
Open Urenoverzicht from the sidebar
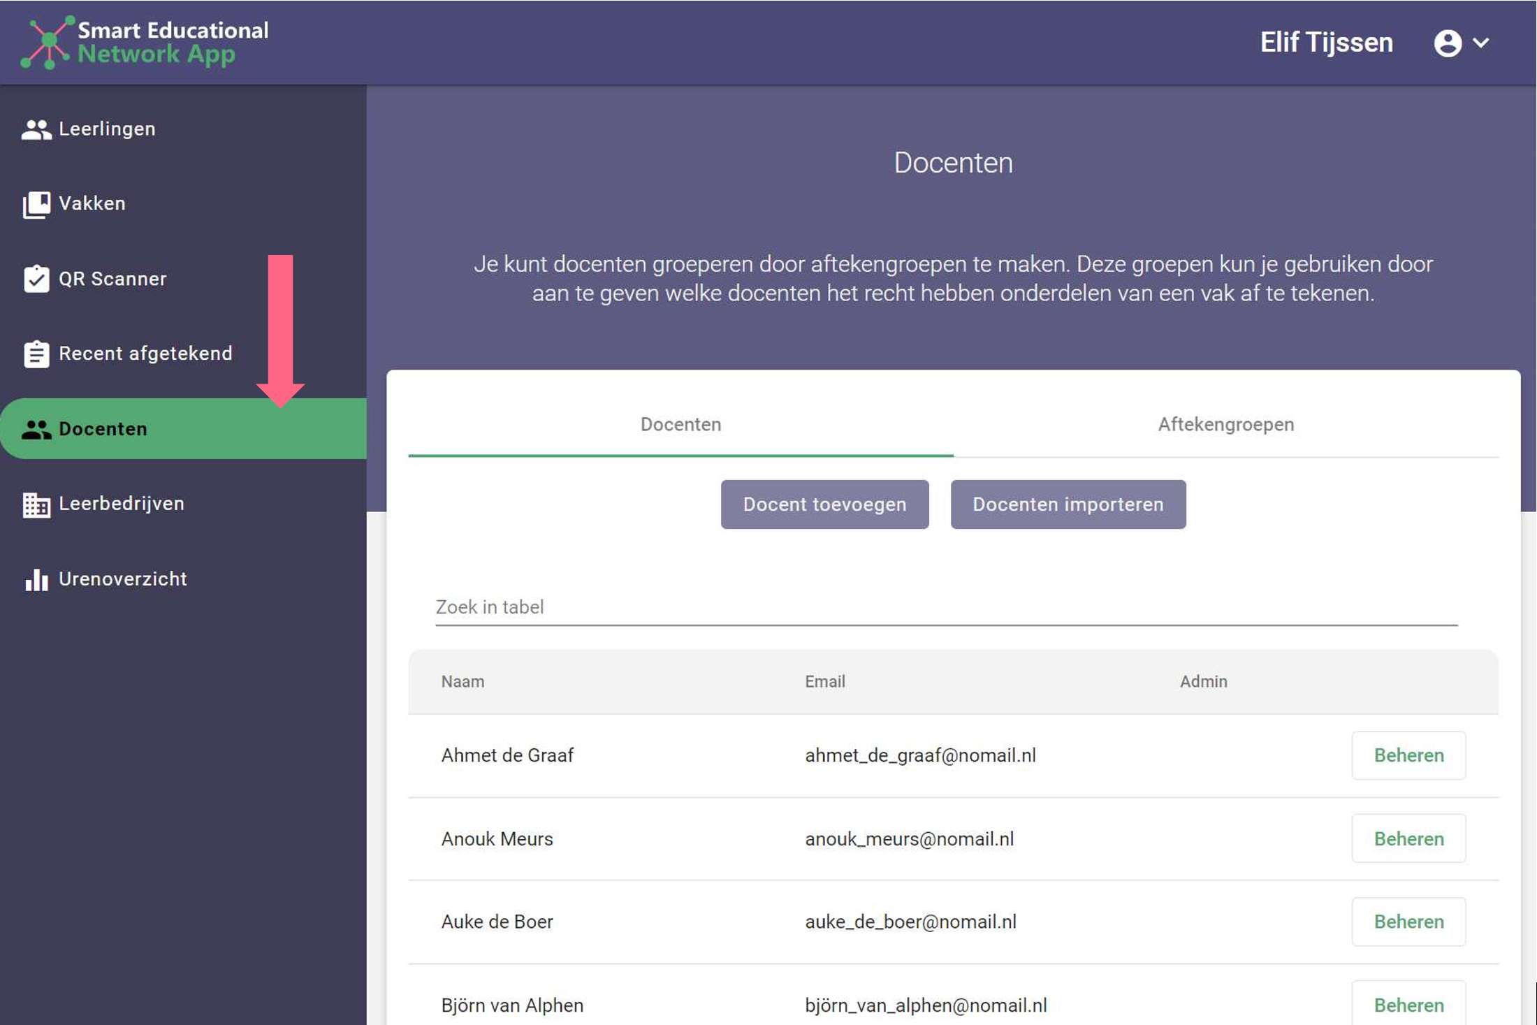tap(183, 579)
